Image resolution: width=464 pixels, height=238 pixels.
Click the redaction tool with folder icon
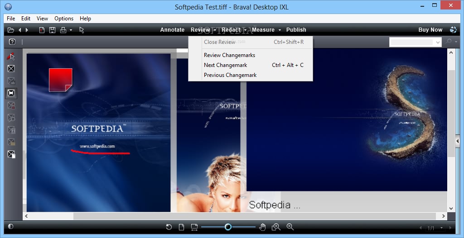(11, 142)
